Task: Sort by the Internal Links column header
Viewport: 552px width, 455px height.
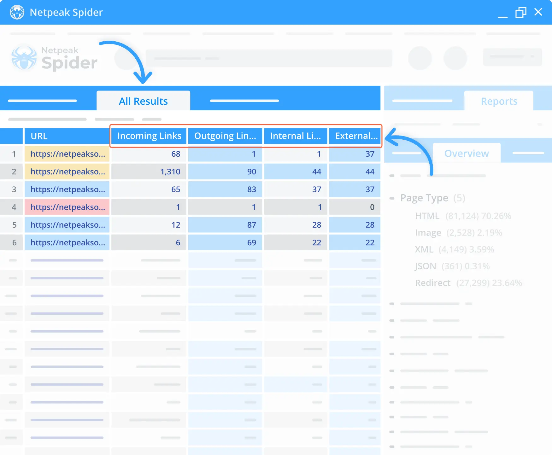Action: (295, 136)
